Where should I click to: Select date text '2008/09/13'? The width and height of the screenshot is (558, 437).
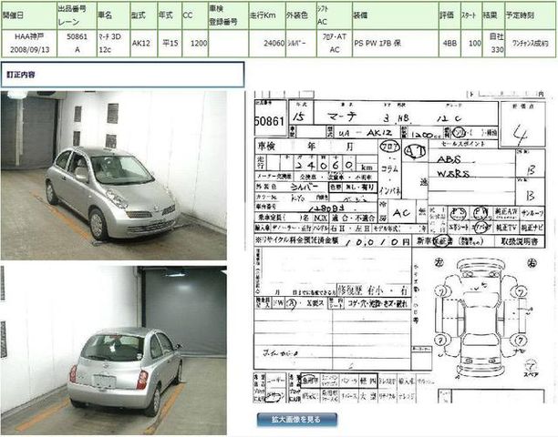(x=29, y=50)
